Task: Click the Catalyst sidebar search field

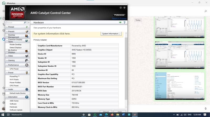Action: click(14, 23)
